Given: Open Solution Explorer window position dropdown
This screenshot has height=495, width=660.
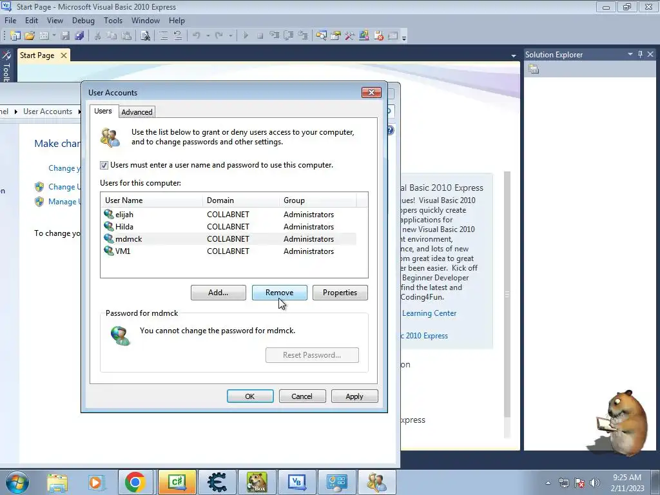Looking at the screenshot, I should coord(630,54).
